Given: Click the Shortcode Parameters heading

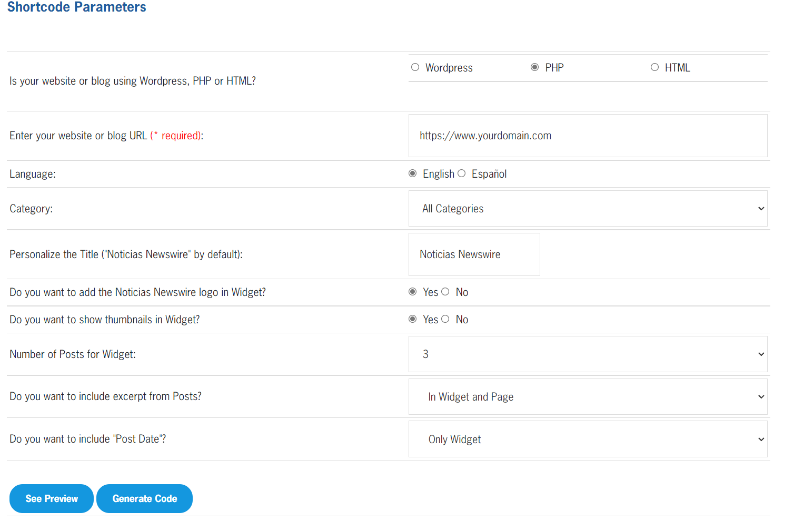Looking at the screenshot, I should tap(77, 7).
